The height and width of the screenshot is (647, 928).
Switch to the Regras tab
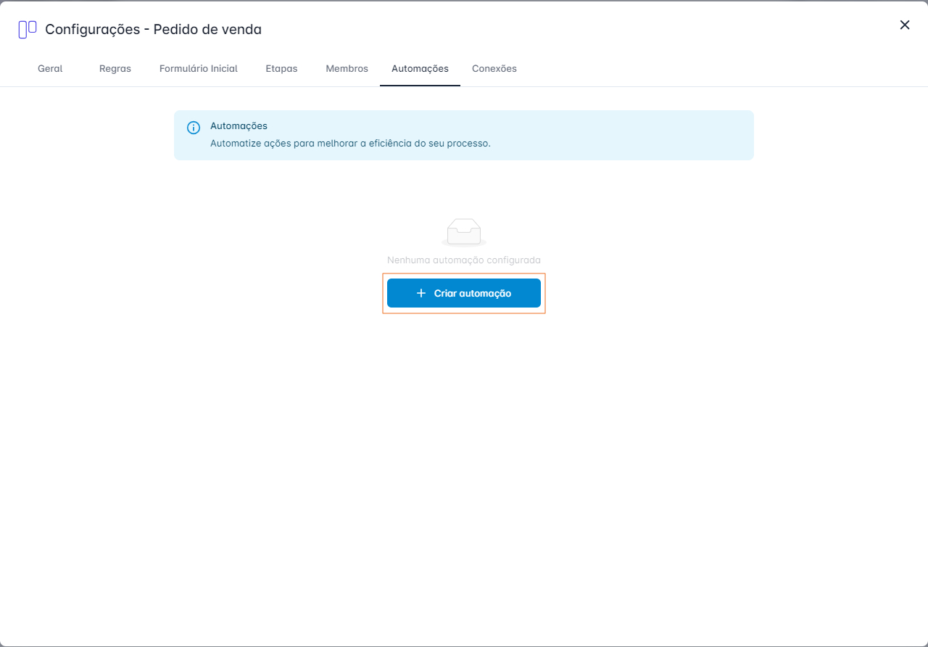coord(115,69)
